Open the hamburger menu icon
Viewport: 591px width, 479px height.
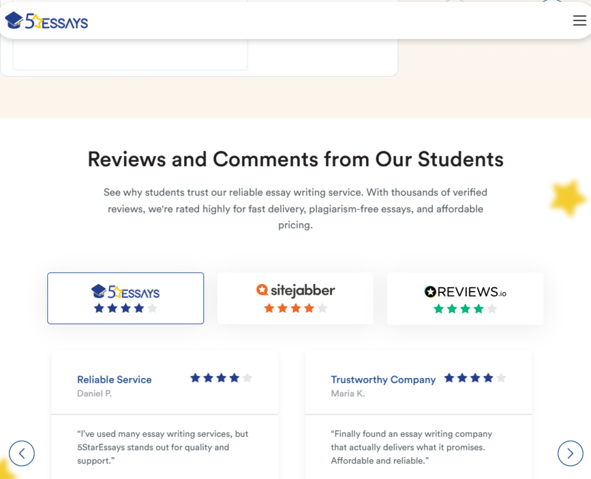(580, 21)
